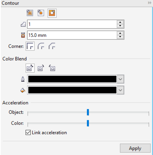Click the Color acceleration slider handle
Screen dimensions: 153x155
pyautogui.click(x=88, y=123)
